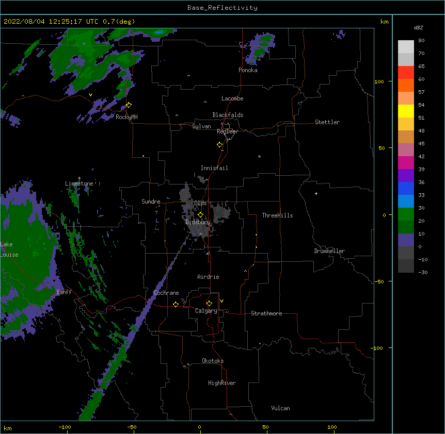
Task: Click the Base_Reflectivity title
Action: (223, 8)
